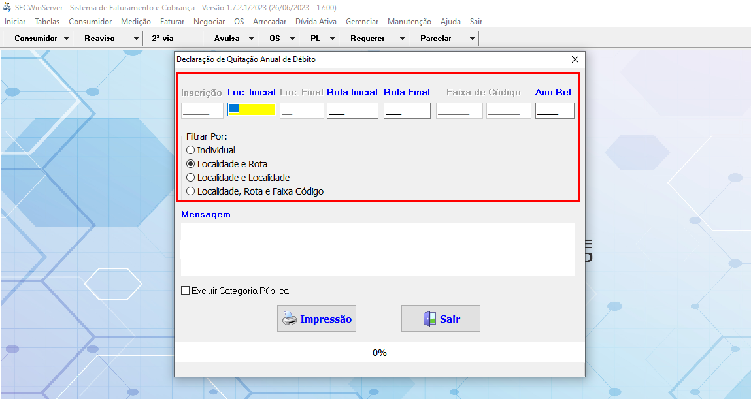Focus the Ano Ref. input field
The width and height of the screenshot is (751, 399).
(554, 111)
